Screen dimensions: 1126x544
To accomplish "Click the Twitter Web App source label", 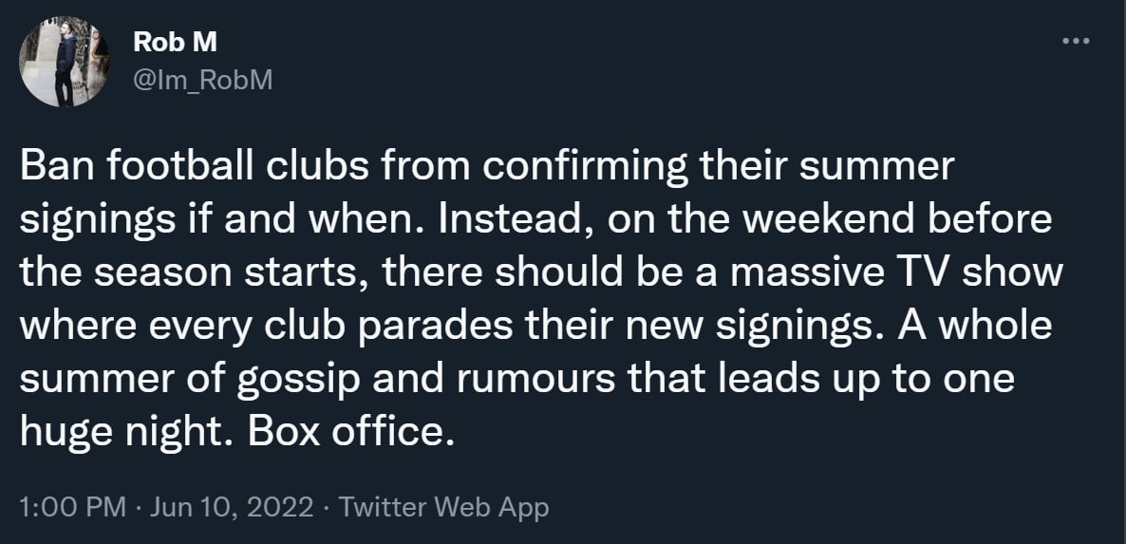I will (x=443, y=507).
